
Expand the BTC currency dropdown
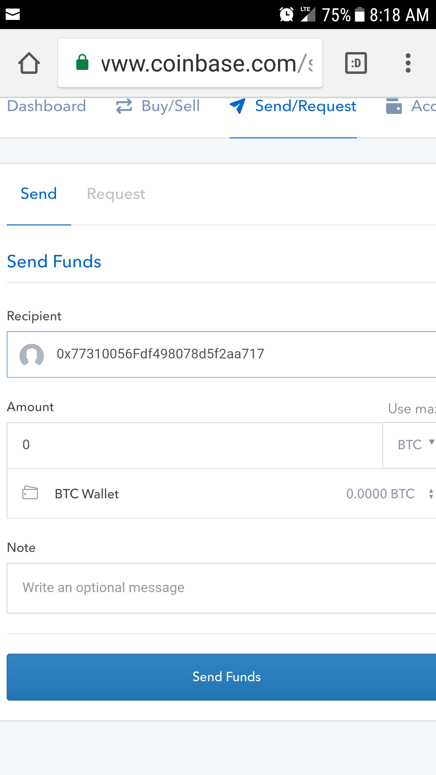tap(415, 445)
